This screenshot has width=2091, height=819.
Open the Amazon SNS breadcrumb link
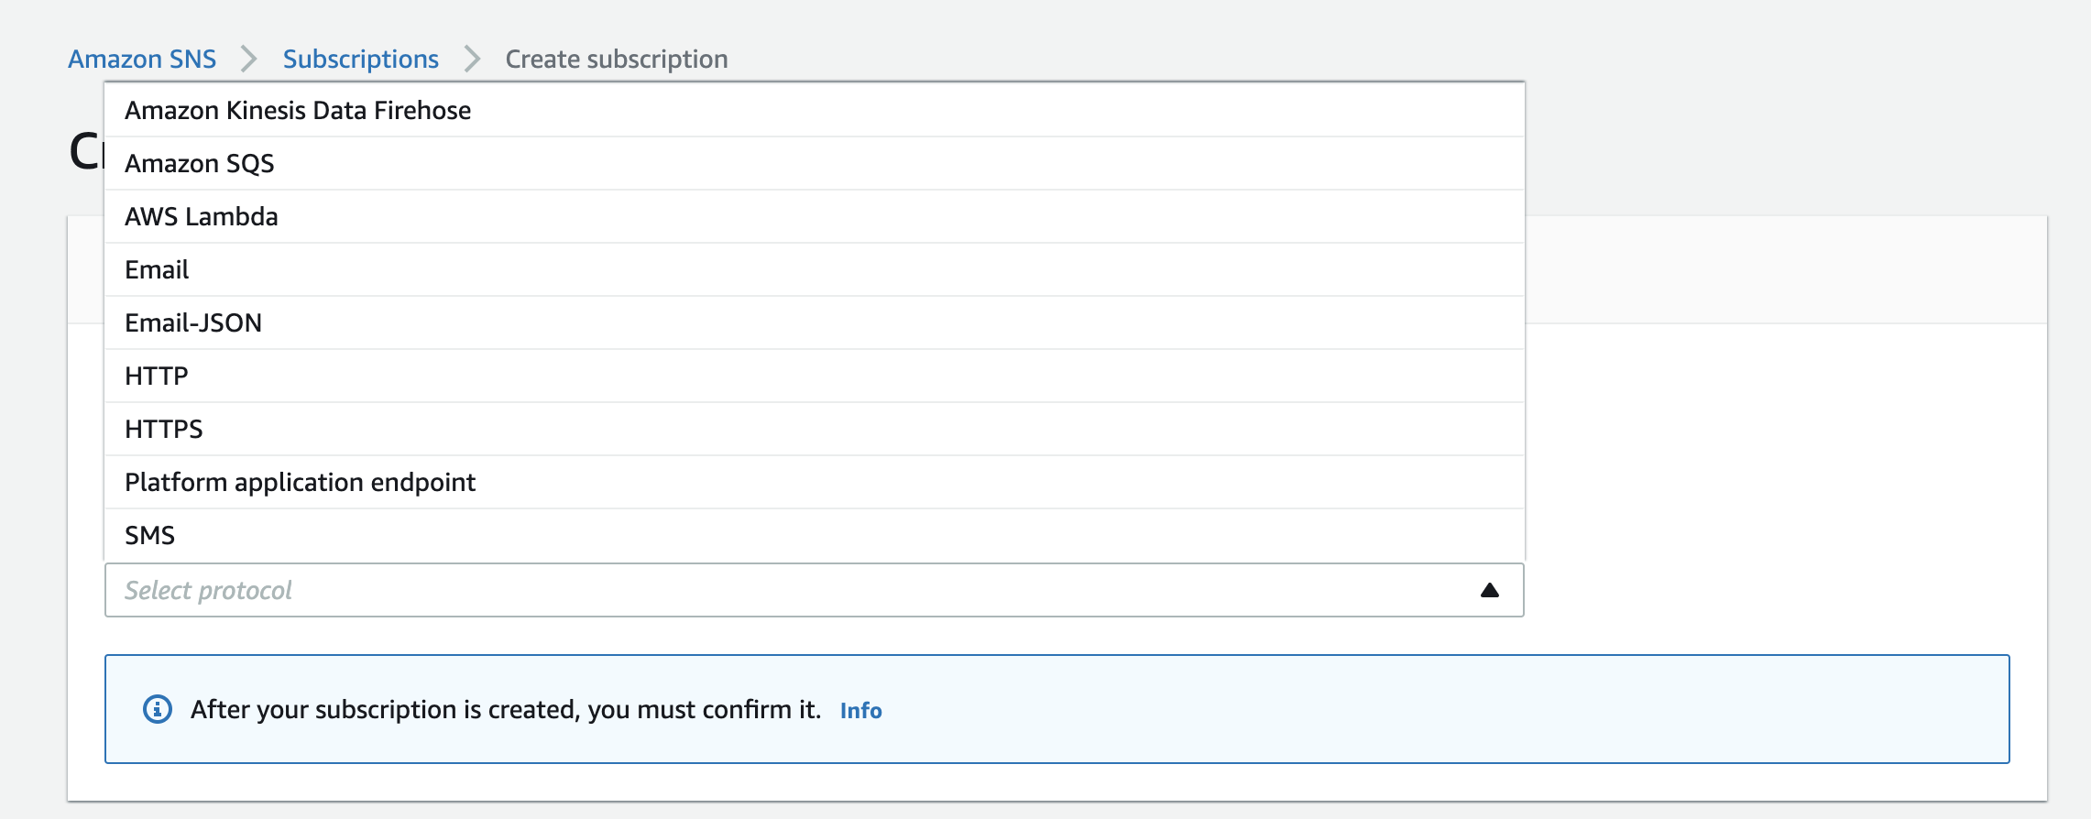click(142, 59)
